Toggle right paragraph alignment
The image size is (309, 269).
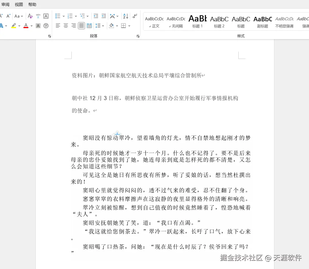click(73, 26)
